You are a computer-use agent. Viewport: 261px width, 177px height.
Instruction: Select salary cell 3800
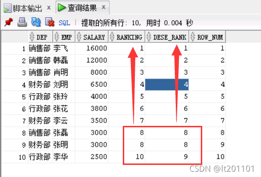click(92, 109)
